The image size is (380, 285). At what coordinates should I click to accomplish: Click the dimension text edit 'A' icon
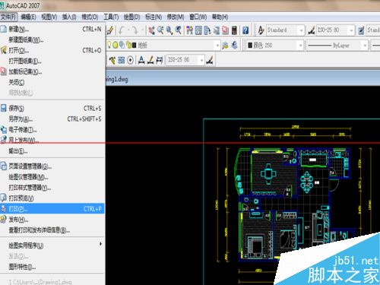point(141,60)
